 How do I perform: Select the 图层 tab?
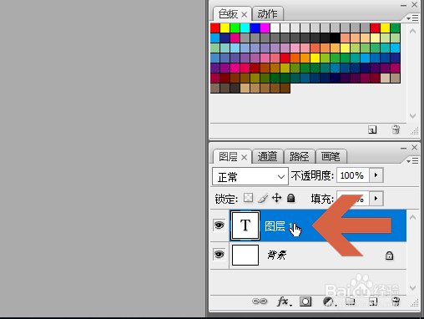click(x=228, y=156)
